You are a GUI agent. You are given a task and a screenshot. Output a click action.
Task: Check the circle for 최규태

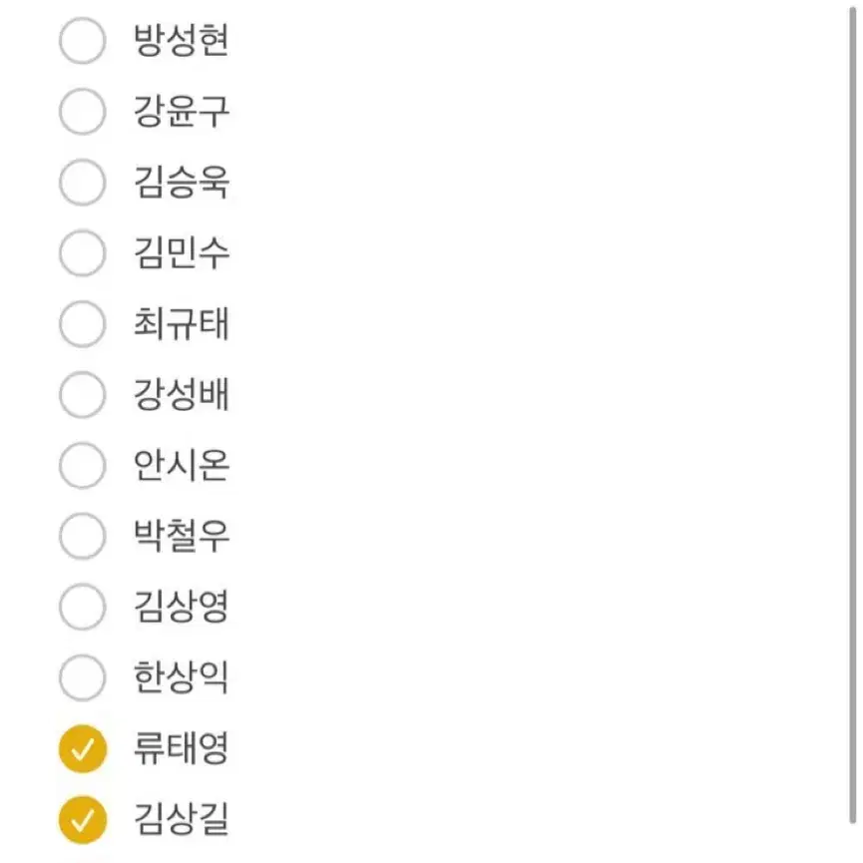[x=83, y=323]
